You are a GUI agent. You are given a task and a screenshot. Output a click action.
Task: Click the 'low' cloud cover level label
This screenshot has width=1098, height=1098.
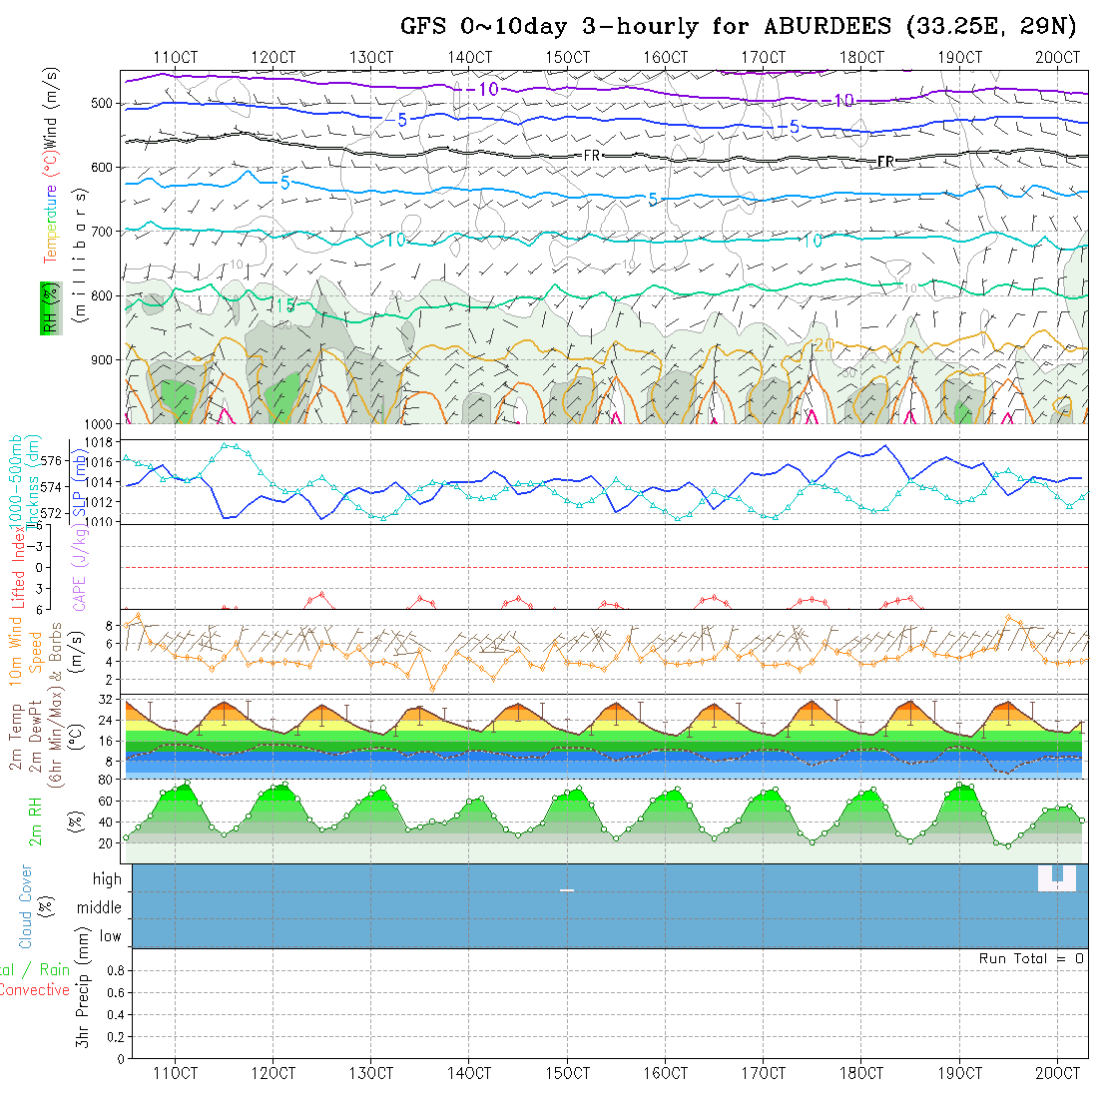(x=110, y=936)
